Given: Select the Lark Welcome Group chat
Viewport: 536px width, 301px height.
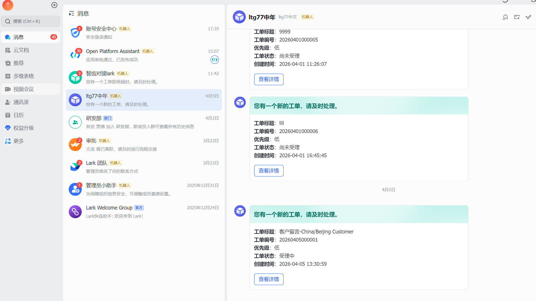Looking at the screenshot, I should point(144,212).
